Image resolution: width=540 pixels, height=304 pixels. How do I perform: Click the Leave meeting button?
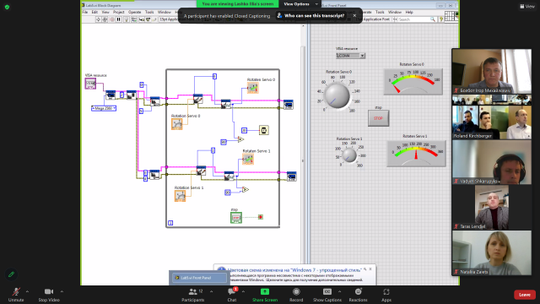[x=525, y=295]
